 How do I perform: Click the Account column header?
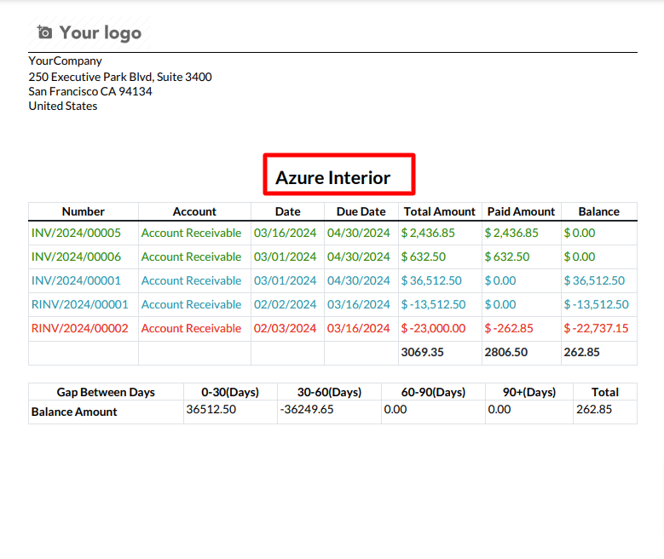194,211
